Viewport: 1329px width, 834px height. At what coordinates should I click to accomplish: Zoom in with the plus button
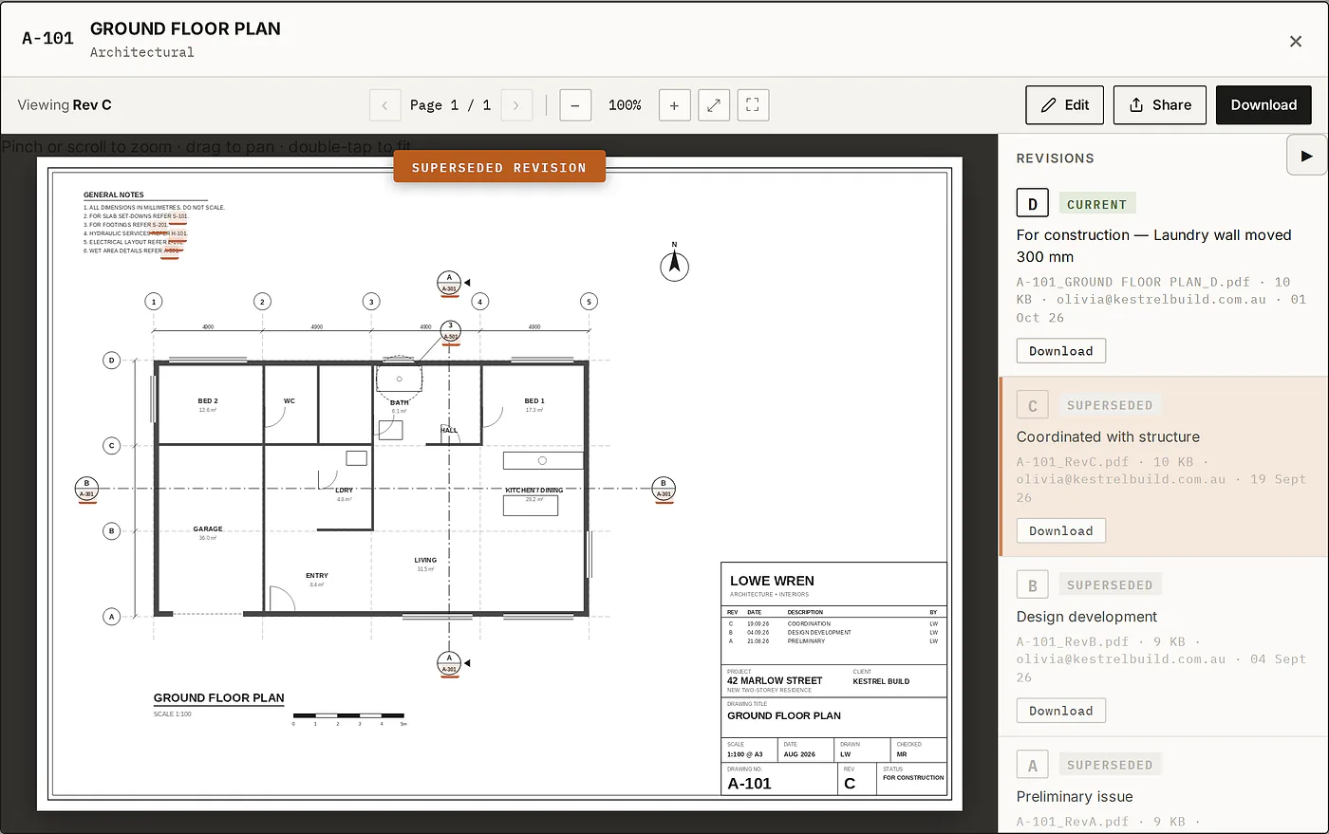(674, 105)
